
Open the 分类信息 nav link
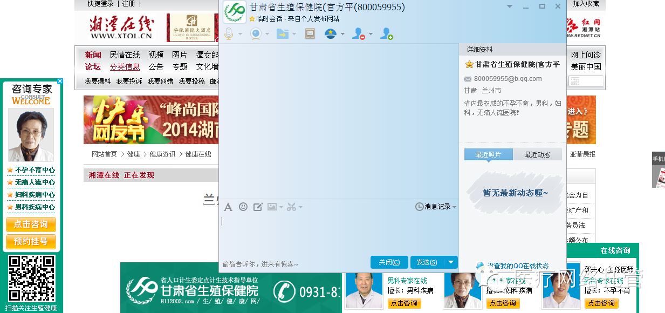125,67
